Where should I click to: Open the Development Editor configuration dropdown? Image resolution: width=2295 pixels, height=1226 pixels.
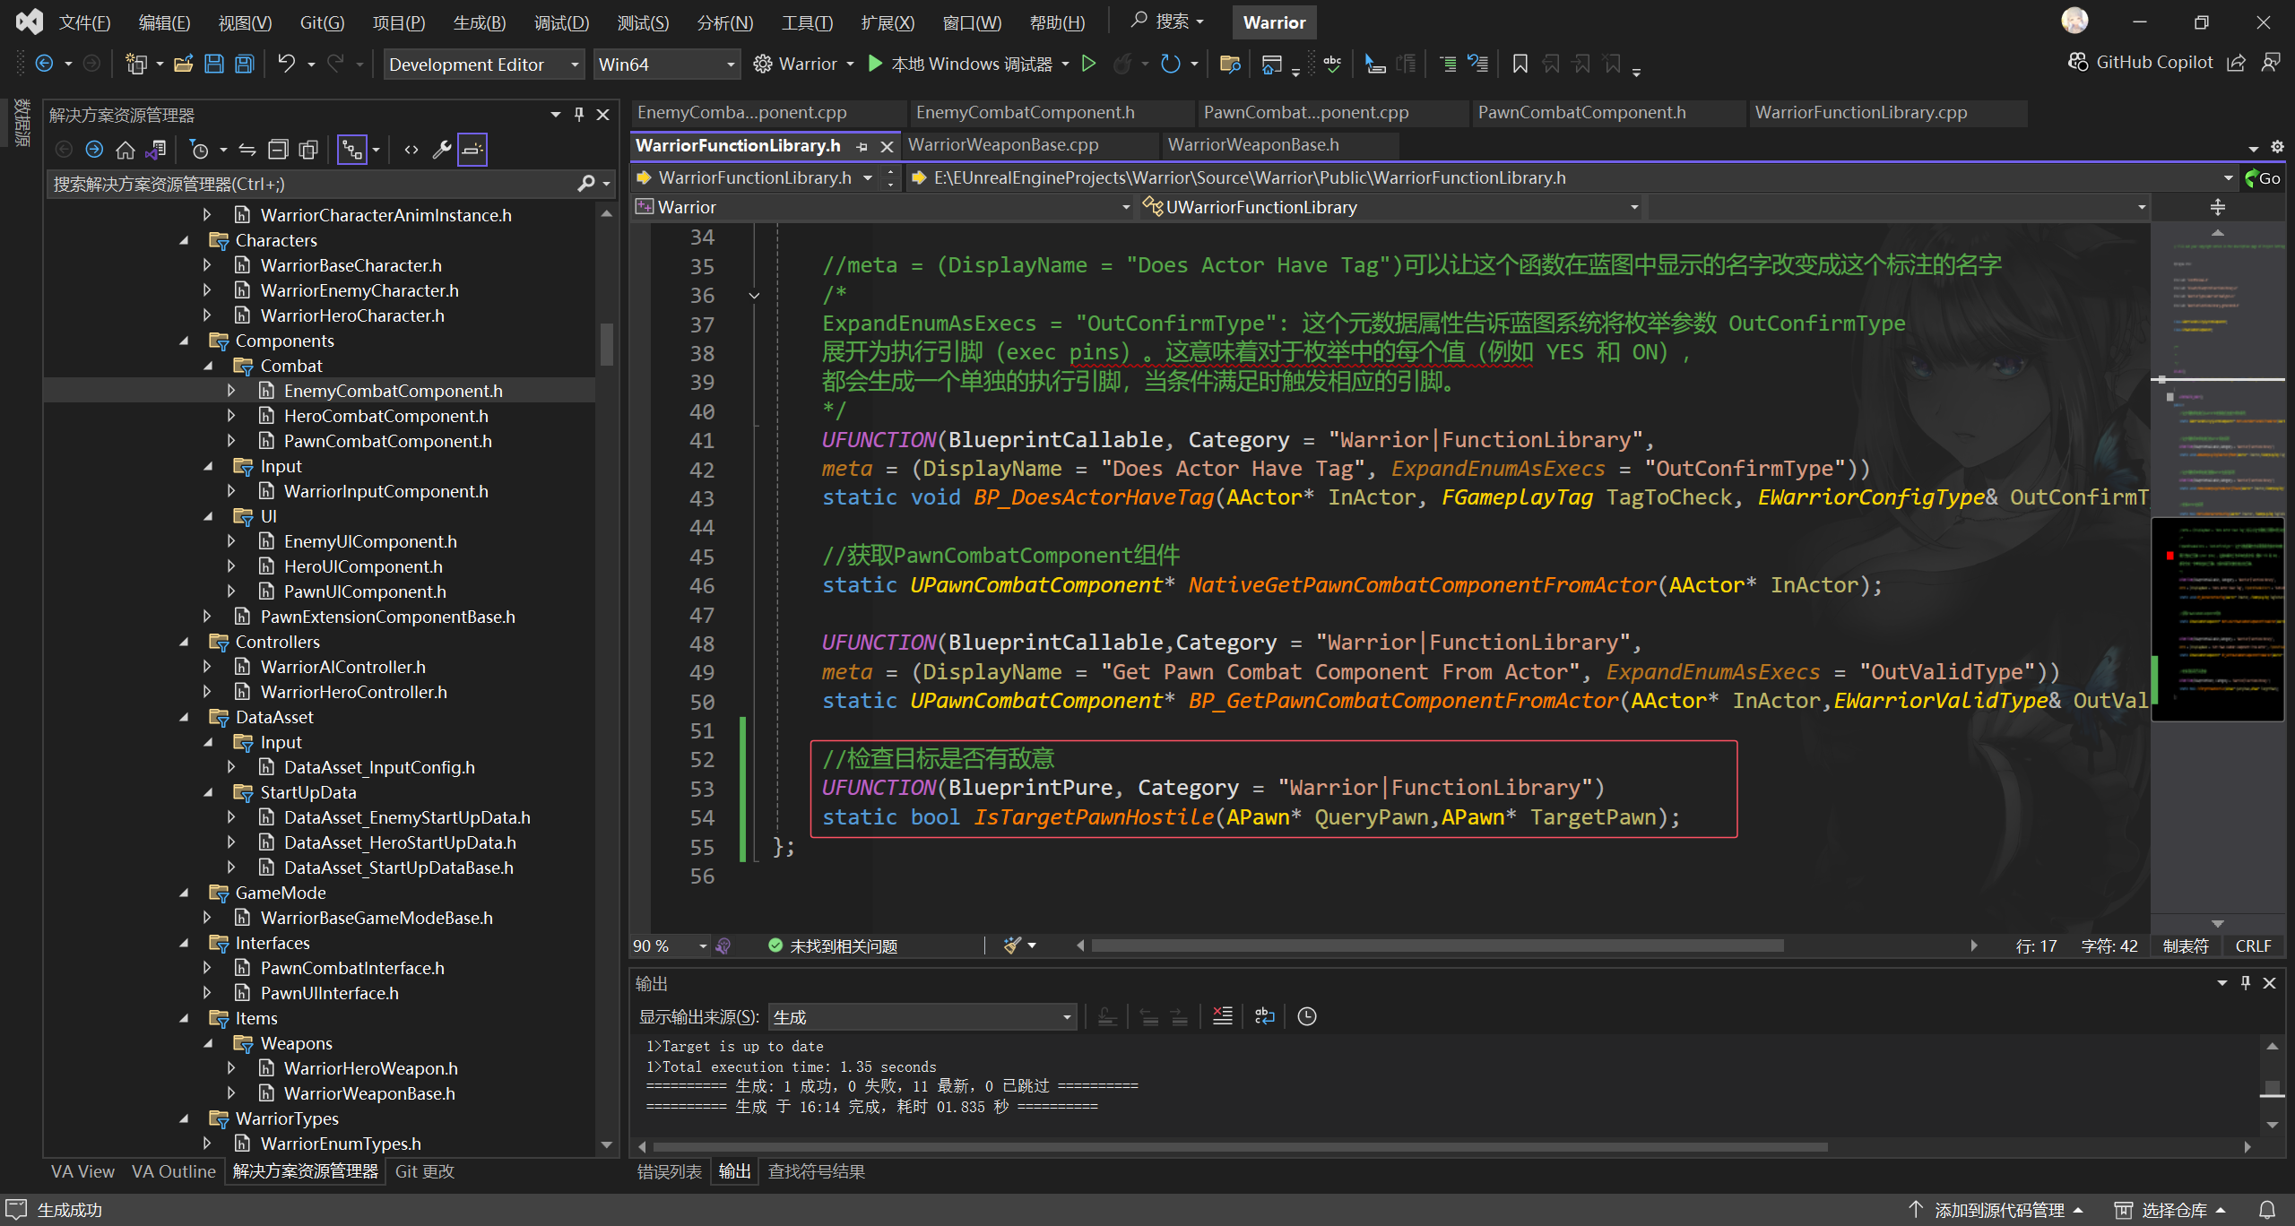tap(484, 65)
